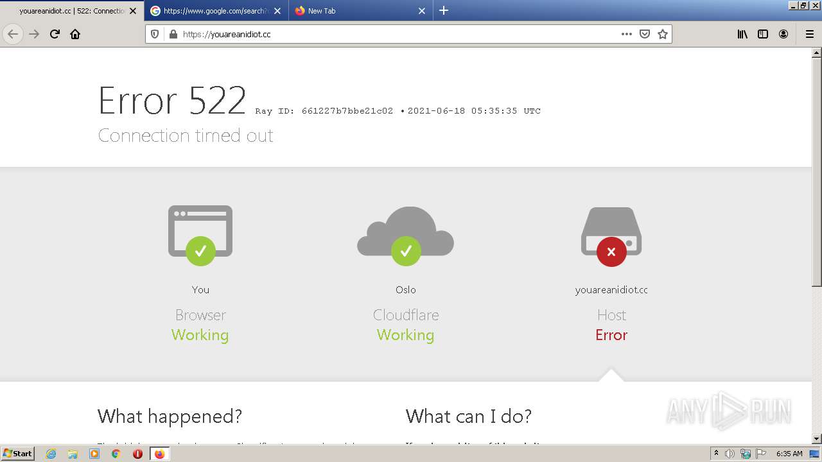Launch Opera from the taskbar
This screenshot has width=822, height=462.
click(137, 454)
